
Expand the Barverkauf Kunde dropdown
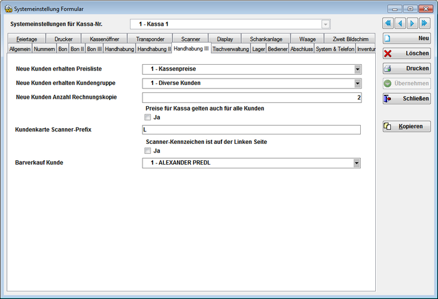click(x=356, y=163)
